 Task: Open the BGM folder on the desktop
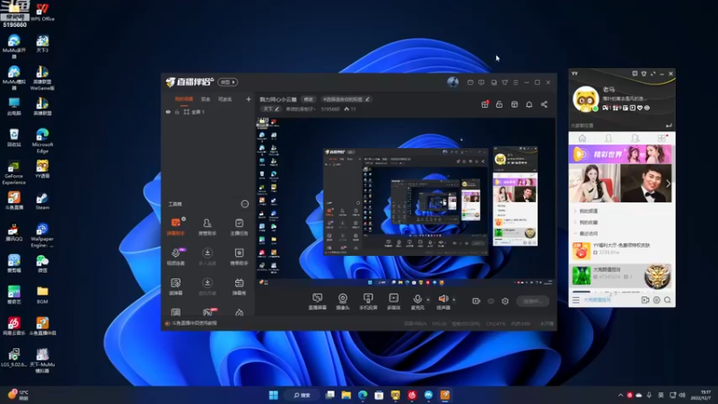pyautogui.click(x=42, y=295)
